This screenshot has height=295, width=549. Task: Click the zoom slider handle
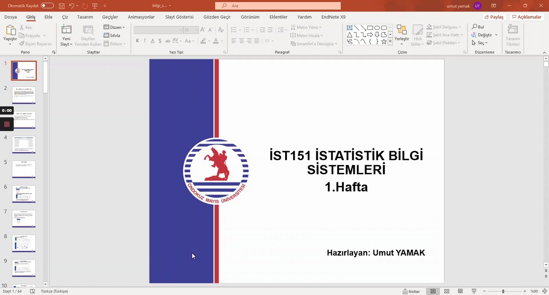(x=503, y=291)
